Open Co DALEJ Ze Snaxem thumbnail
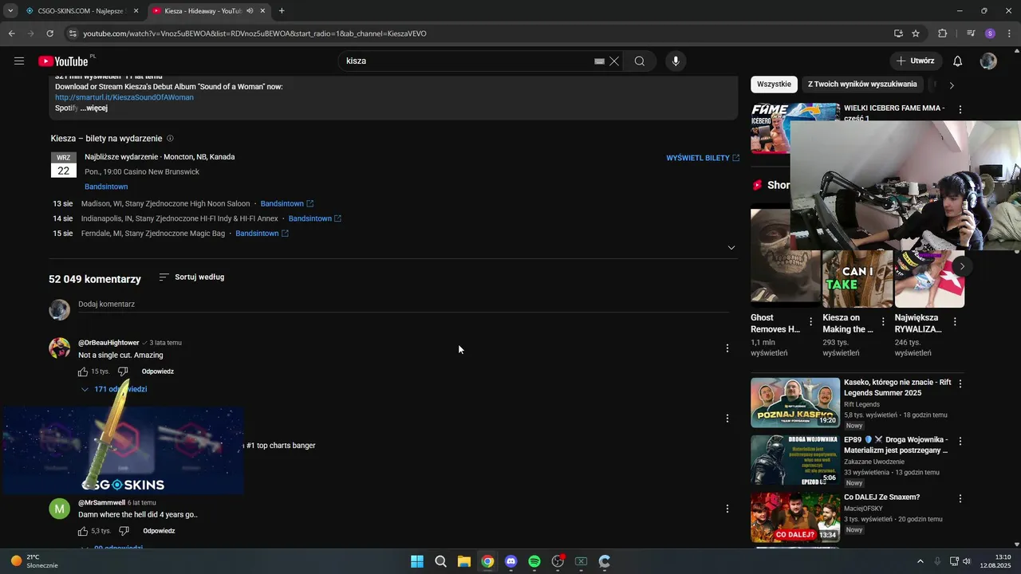Image resolution: width=1021 pixels, height=574 pixels. (795, 517)
